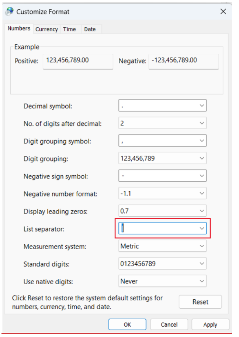Go to the Date tab
Screen dimensions: 239x337
(90, 29)
